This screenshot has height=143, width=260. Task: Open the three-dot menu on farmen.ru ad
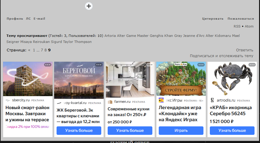(x=150, y=65)
